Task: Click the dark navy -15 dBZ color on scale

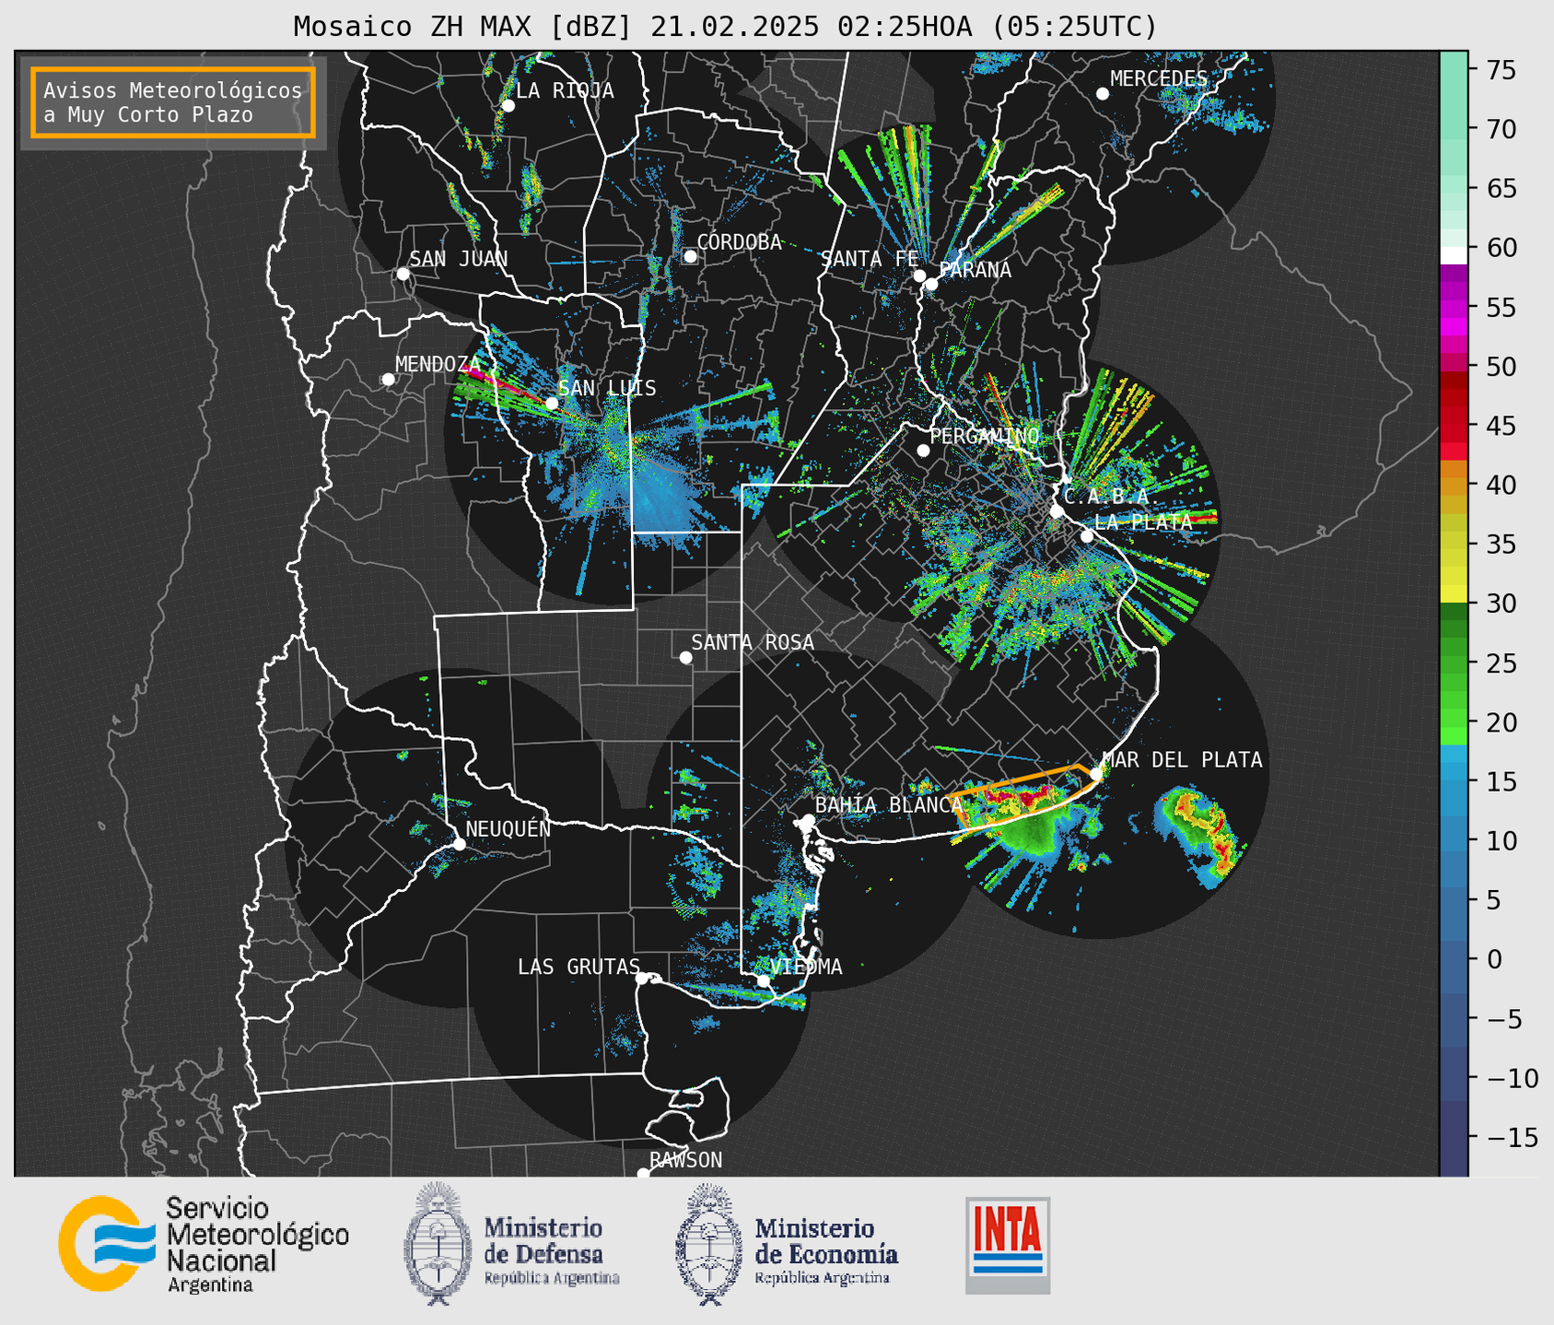Action: point(1454,1138)
